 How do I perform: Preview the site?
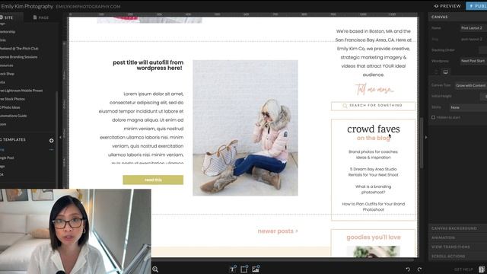point(447,6)
